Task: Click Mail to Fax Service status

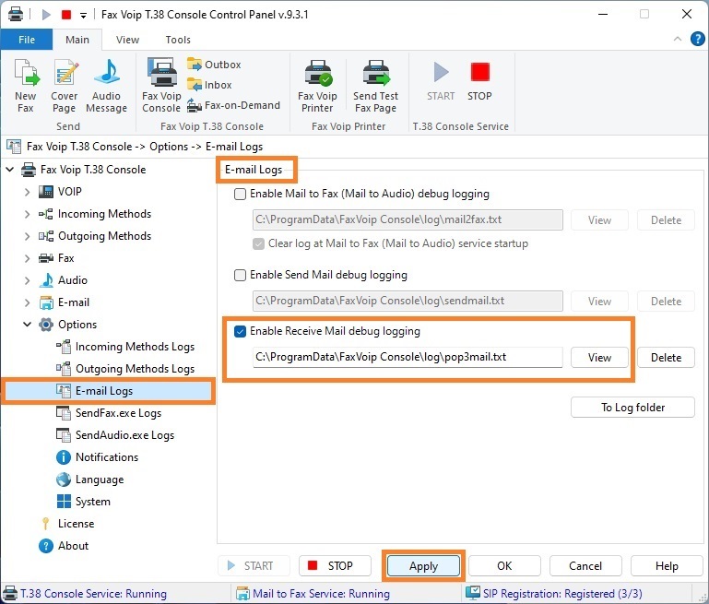Action: (313, 594)
